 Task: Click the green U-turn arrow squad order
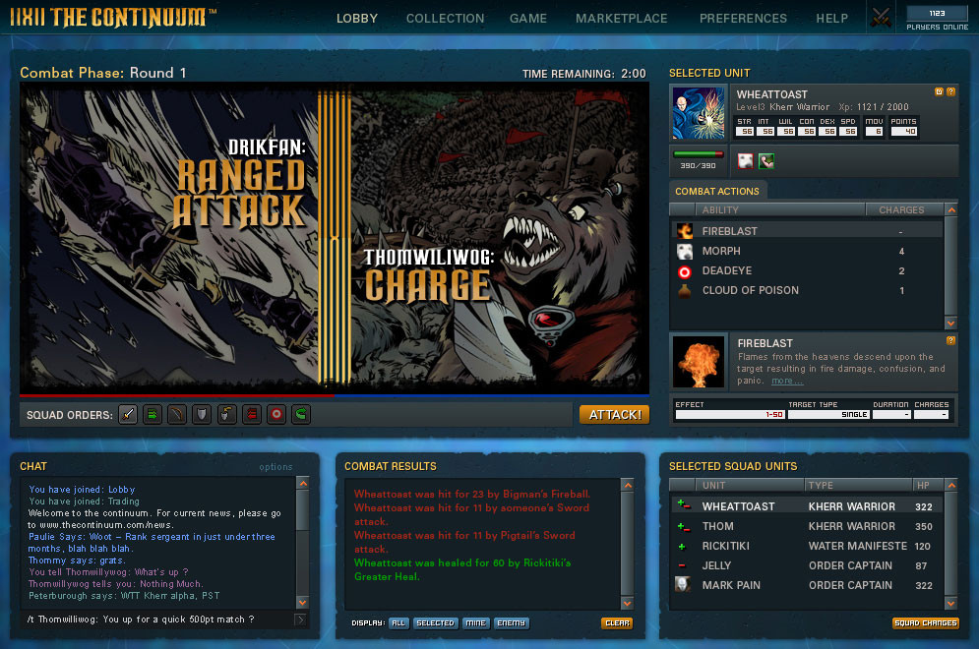click(301, 414)
